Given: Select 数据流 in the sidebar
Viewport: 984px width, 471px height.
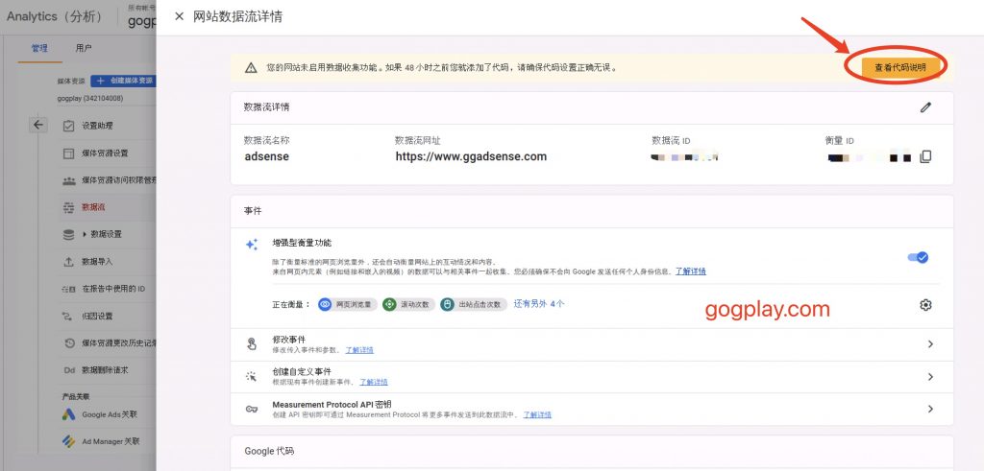Looking at the screenshot, I should pos(93,206).
